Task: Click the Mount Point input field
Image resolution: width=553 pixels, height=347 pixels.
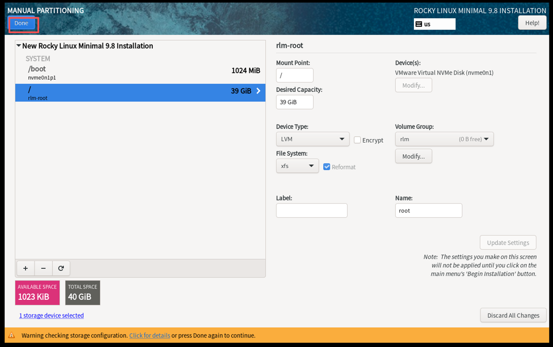Action: click(x=294, y=76)
